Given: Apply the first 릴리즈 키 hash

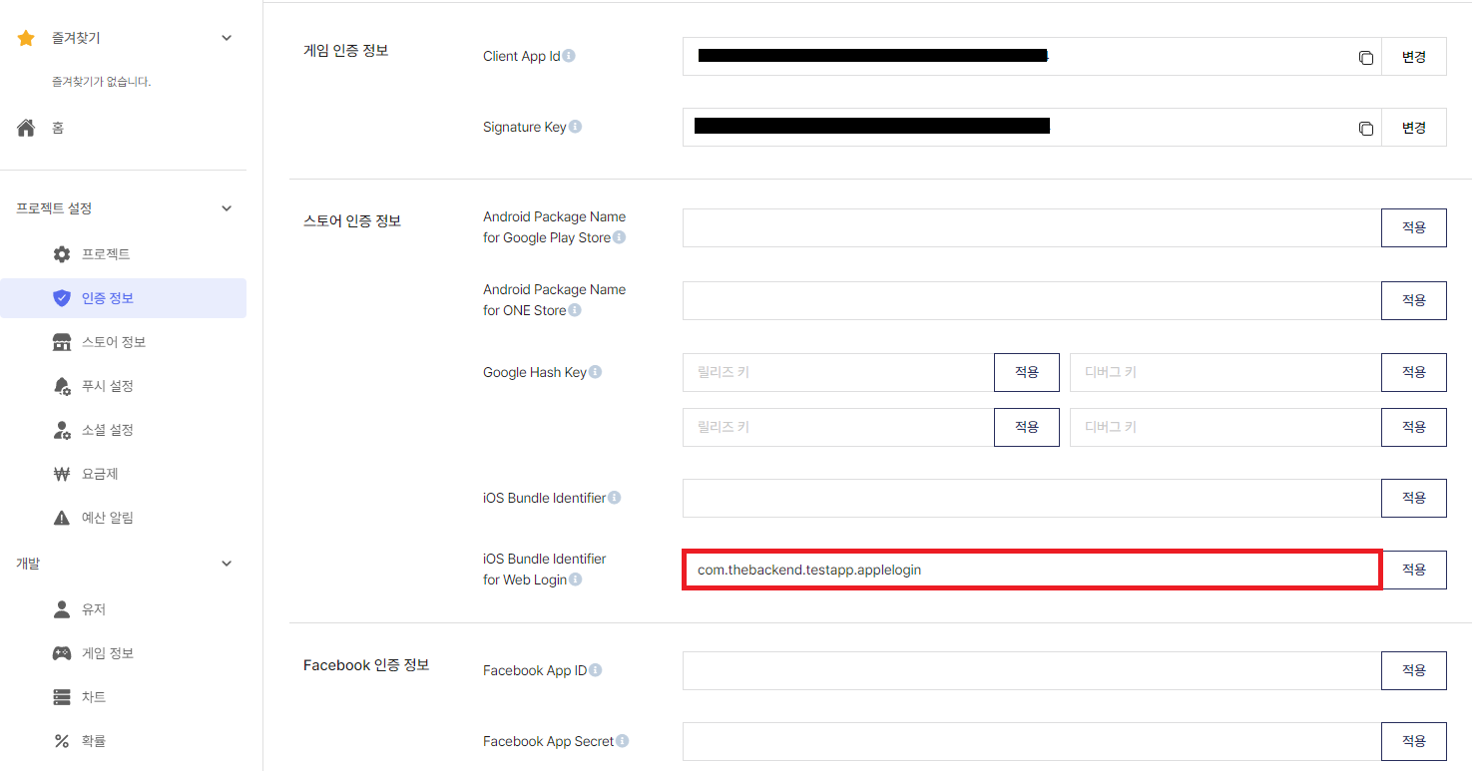Looking at the screenshot, I should (x=1027, y=372).
